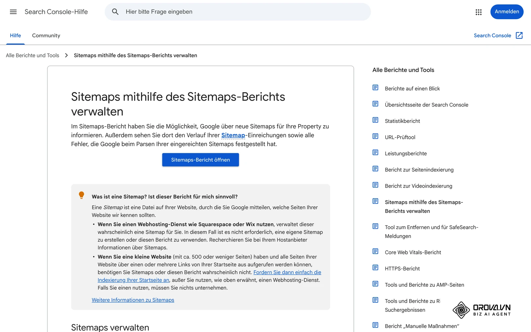The width and height of the screenshot is (531, 332).
Task: Open the underlined Sitemap glossary link
Action: pyautogui.click(x=233, y=135)
